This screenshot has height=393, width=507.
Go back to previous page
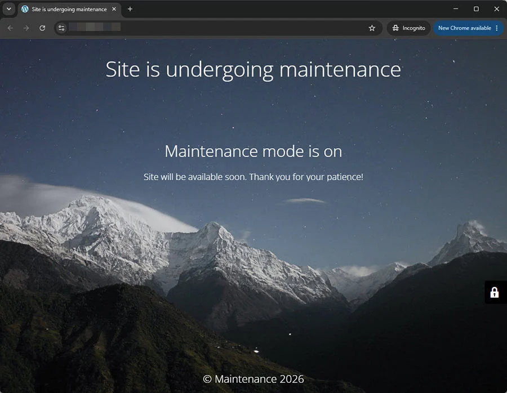click(x=10, y=28)
